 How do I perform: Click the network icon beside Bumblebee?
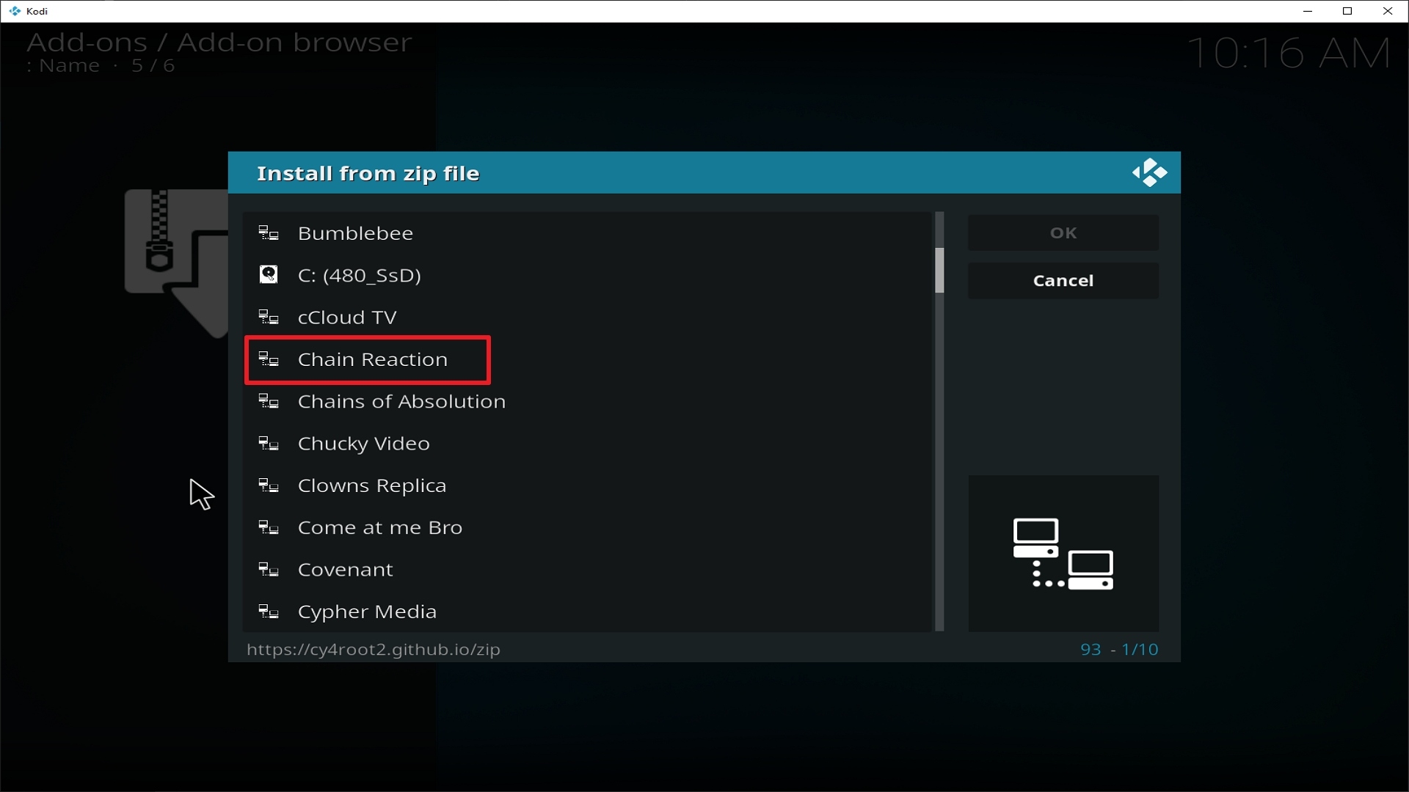[269, 233]
